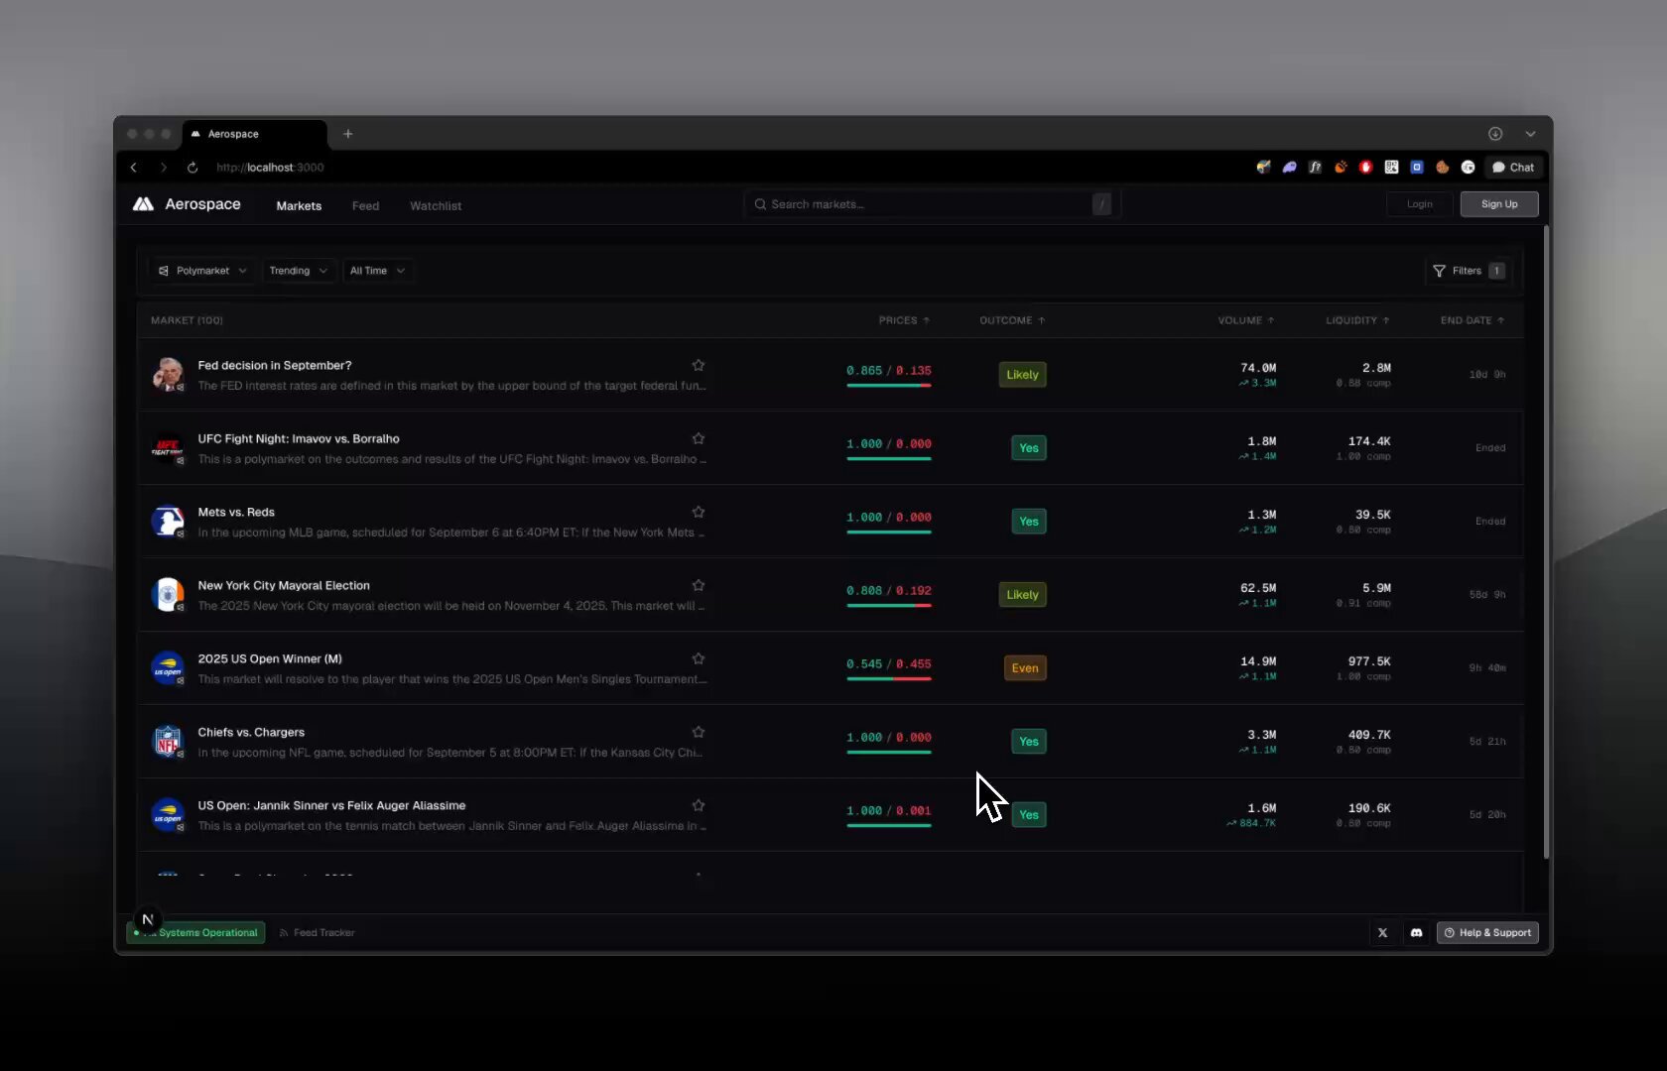Click the X (Twitter) icon in status bar
Image resolution: width=1667 pixels, height=1071 pixels.
pyautogui.click(x=1382, y=932)
